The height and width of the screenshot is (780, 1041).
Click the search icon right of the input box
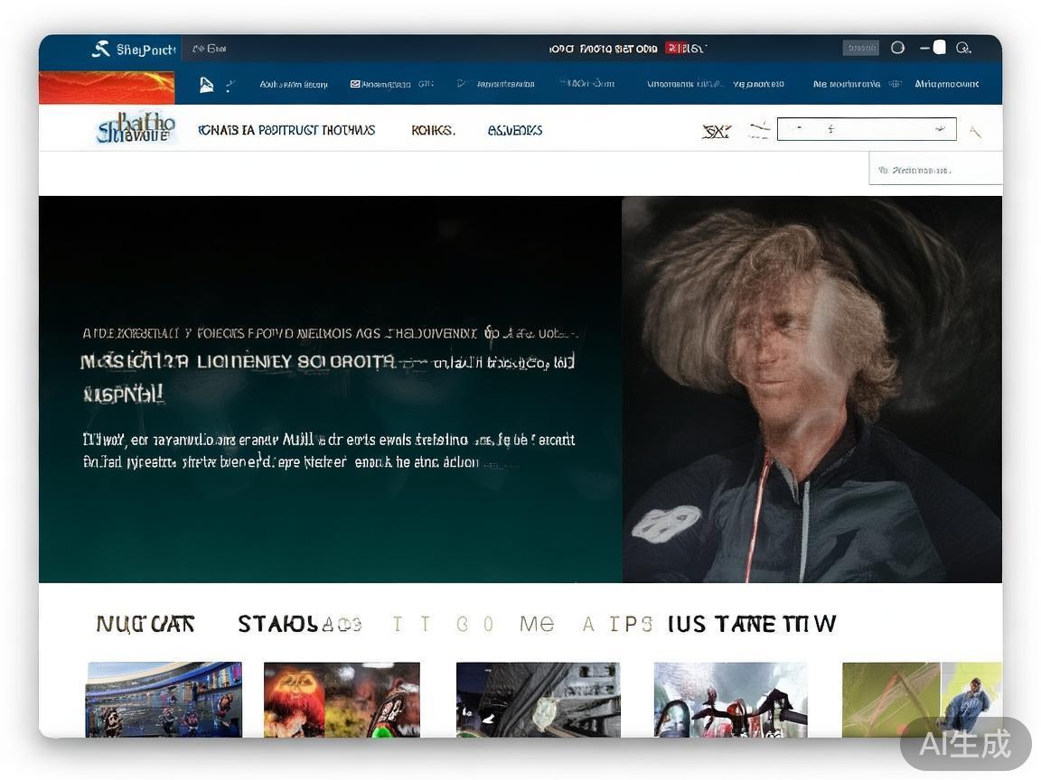[975, 132]
